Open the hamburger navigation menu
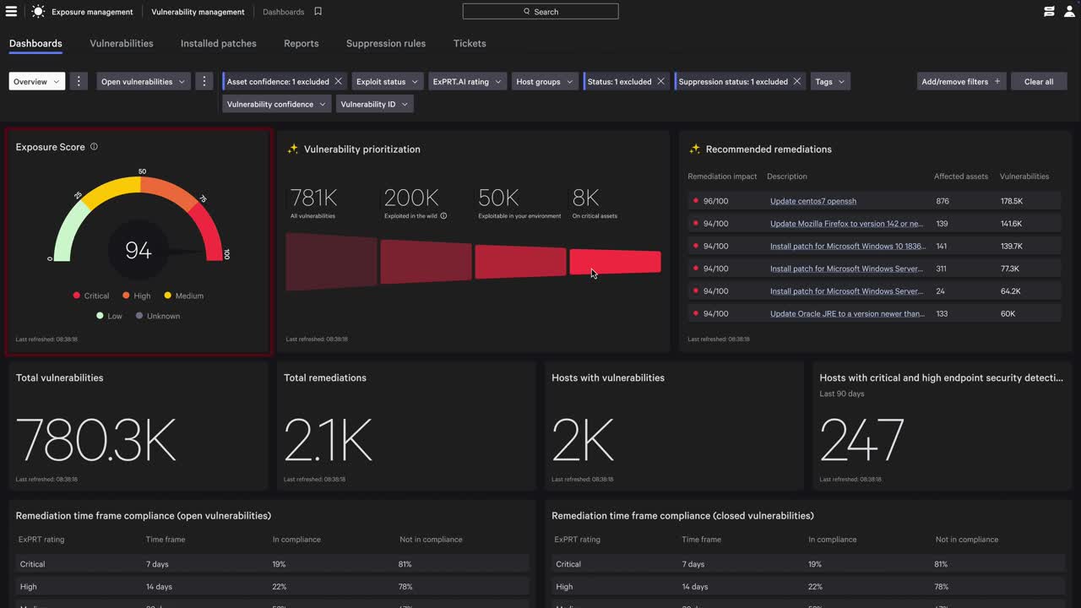Viewport: 1081px width, 608px height. [x=11, y=12]
